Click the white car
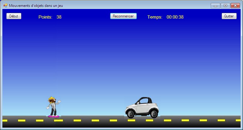 coord(142,108)
